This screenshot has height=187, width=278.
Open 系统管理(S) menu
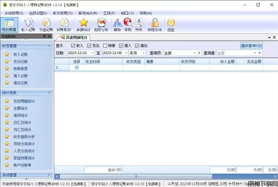14,13
